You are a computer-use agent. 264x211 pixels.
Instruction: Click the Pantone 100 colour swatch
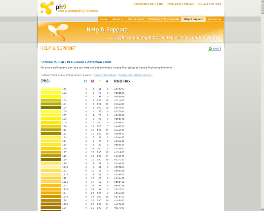coord(50,89)
